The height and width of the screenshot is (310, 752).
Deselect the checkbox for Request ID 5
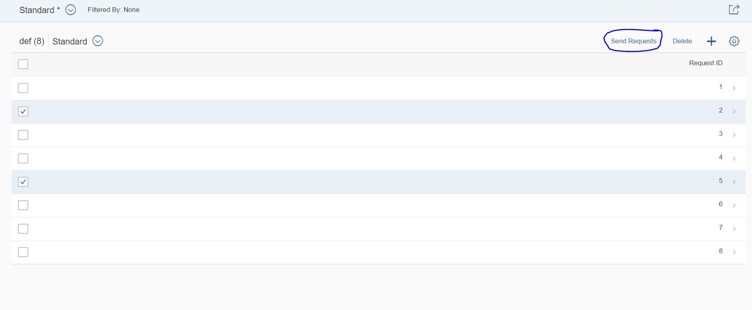(23, 182)
